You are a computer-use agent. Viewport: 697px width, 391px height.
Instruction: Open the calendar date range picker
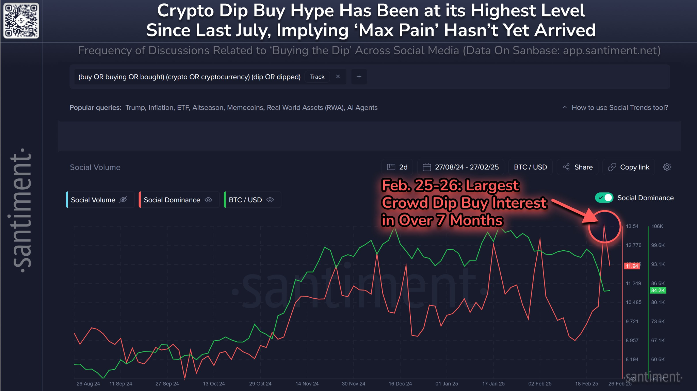pos(427,167)
